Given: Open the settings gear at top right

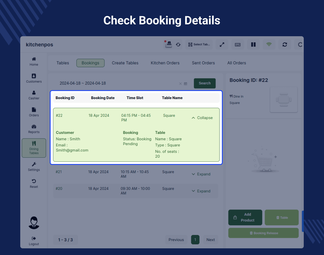Looking at the screenshot, I should tap(300, 44).
